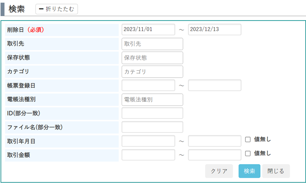306x183 pixels.
Task: Open the 取引先 combo box
Action: (x=152, y=44)
